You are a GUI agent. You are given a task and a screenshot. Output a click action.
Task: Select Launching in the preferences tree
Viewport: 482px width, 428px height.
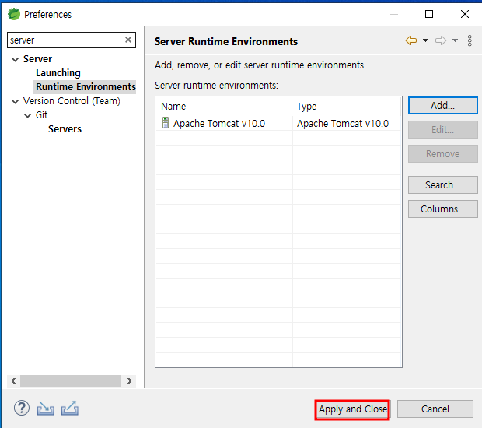point(58,73)
